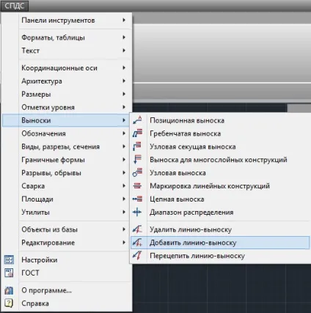Open the Разрывы, обрывы entry
This screenshot has width=311, height=313.
click(65, 173)
